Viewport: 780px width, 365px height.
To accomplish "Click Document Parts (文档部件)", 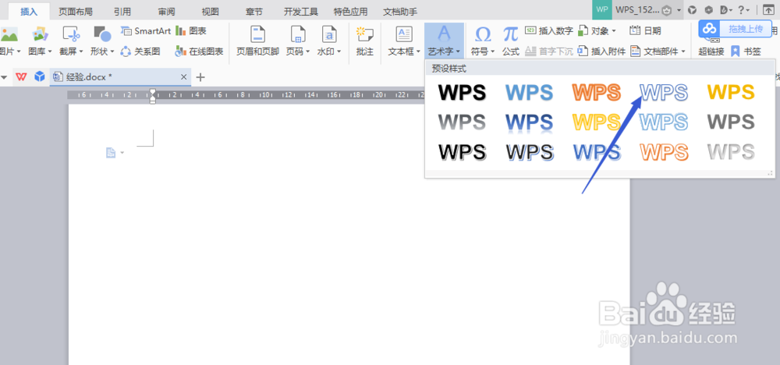I will click(x=658, y=51).
